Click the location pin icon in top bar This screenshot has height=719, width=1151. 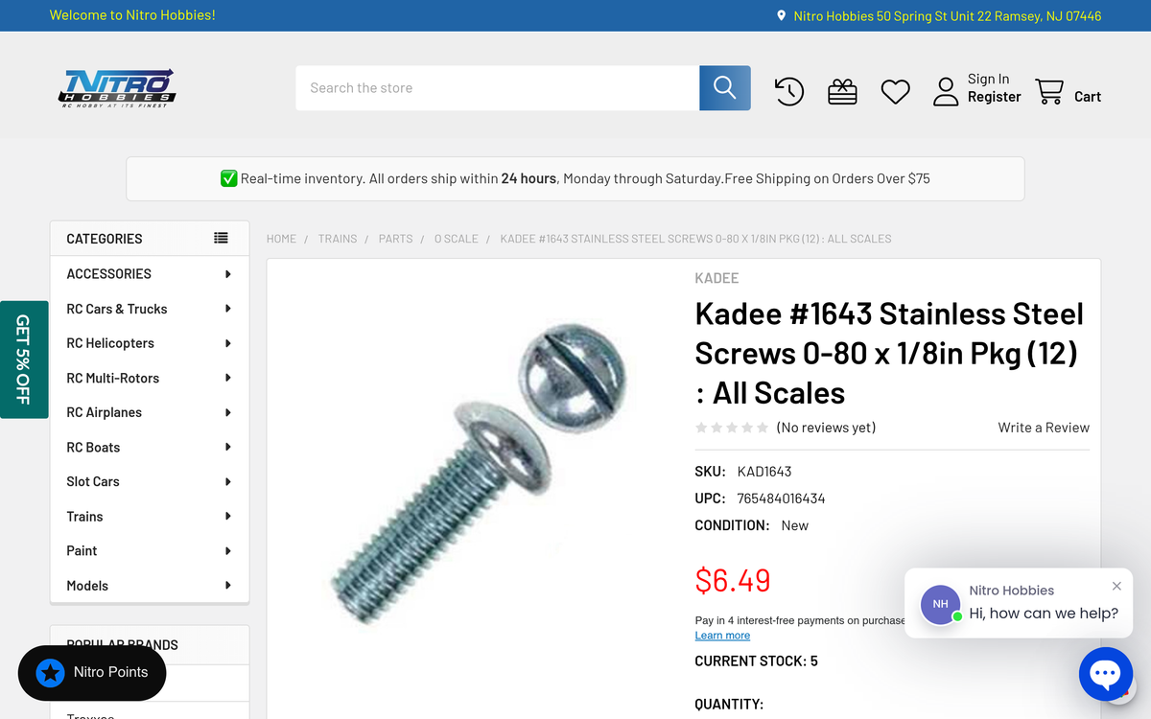click(782, 15)
